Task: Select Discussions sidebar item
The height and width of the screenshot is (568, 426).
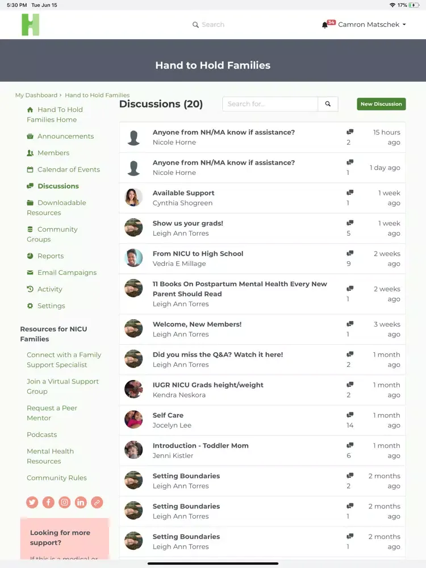Action: (59, 186)
